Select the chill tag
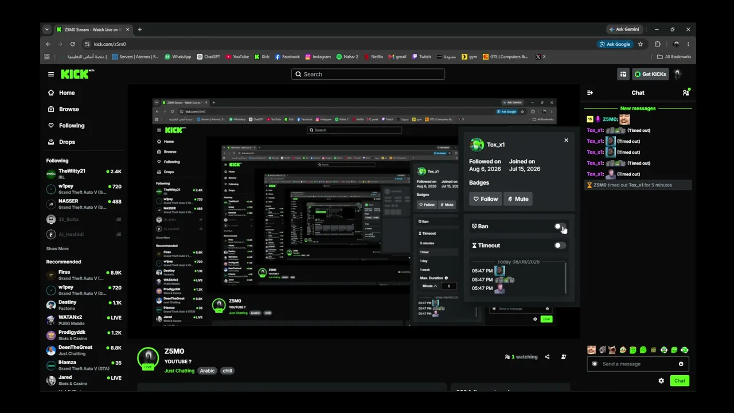Viewport: 734px width, 413px height. tap(228, 371)
